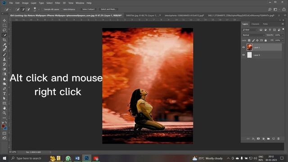The image size is (288, 162).
Task: Select the Brush tool
Action: 4,54
